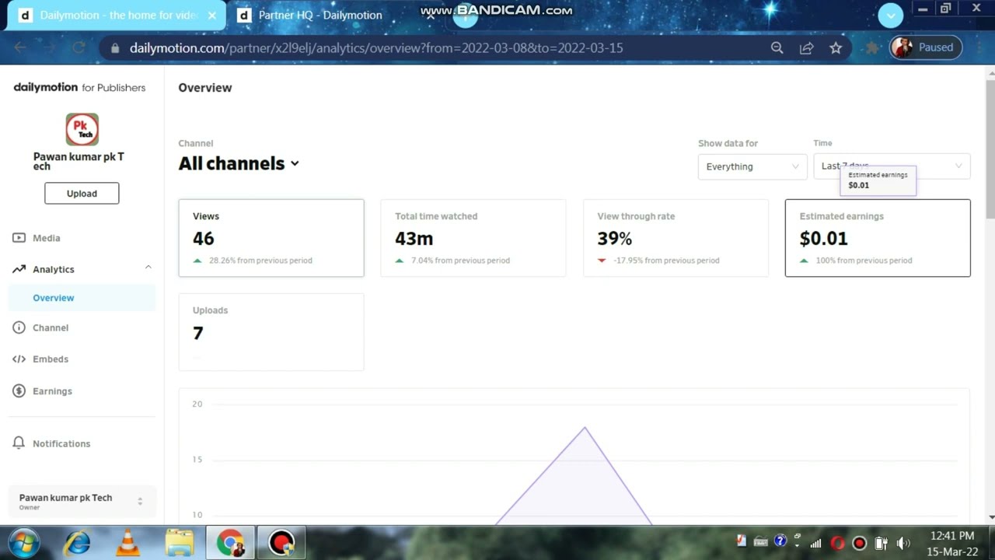Screen dimensions: 995x560
Task: Click the volume speaker tray icon
Action: 902,543
